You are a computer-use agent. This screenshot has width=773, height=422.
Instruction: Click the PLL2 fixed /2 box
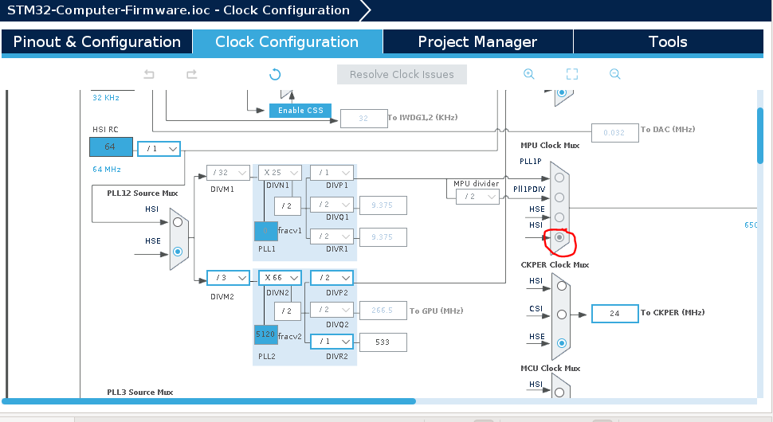287,311
